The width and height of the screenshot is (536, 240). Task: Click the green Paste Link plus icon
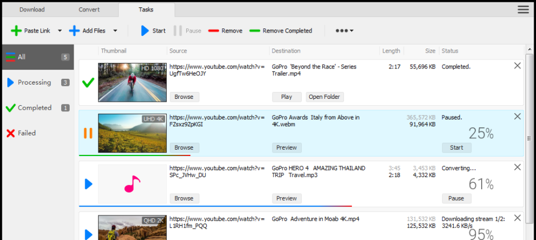[16, 31]
